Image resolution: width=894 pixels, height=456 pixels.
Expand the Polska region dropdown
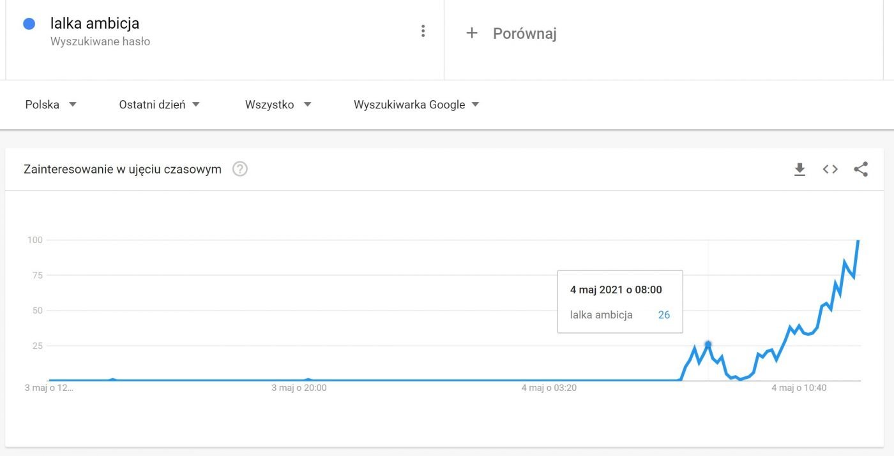tap(51, 105)
